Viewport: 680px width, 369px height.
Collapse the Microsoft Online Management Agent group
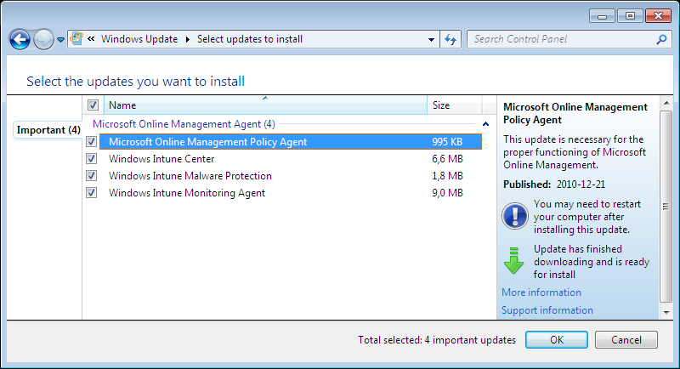point(485,124)
